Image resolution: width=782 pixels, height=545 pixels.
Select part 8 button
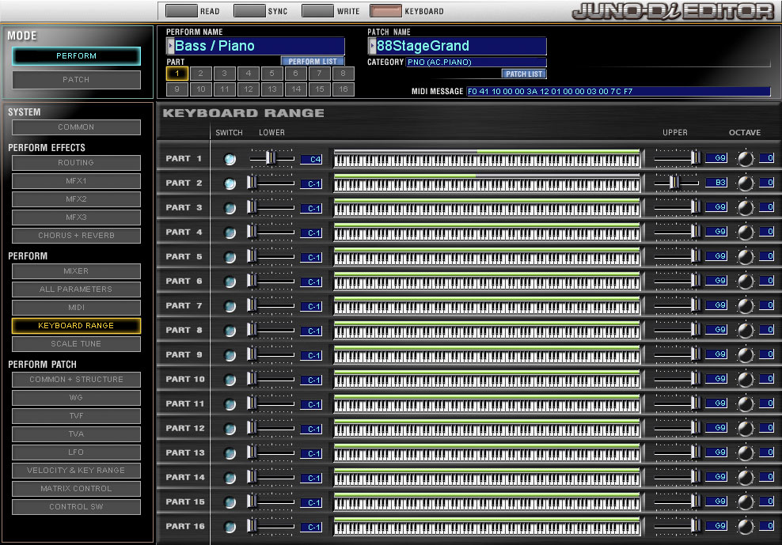(344, 74)
